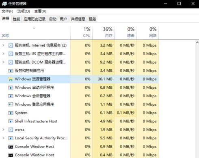
Task: Click the Console Window Host icon in the 0.4 MB row
Action: [11, 155]
